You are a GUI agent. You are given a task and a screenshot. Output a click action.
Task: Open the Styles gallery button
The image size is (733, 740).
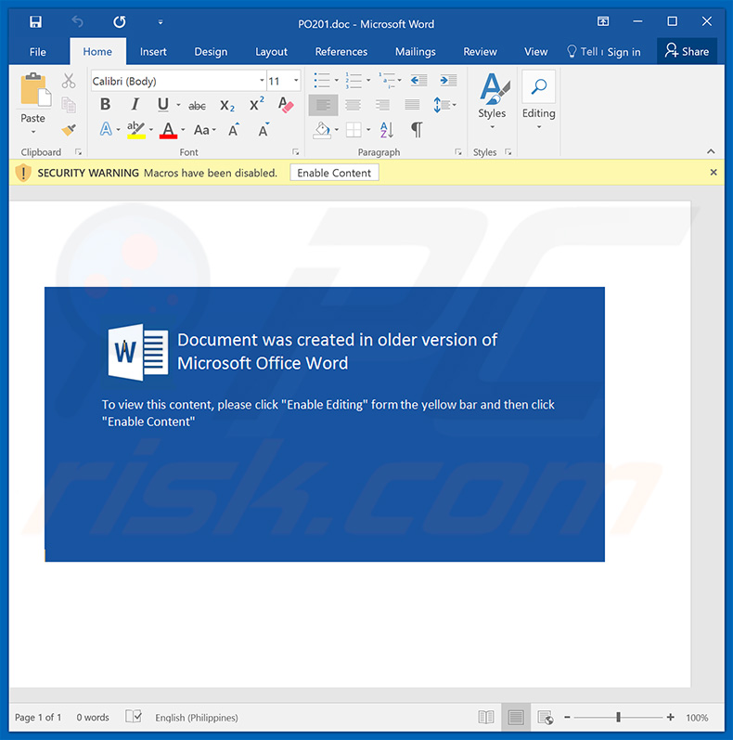(492, 101)
